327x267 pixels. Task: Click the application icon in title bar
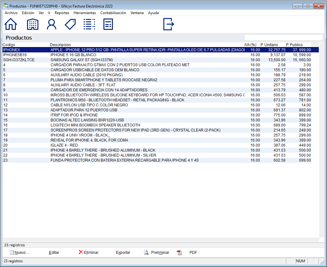pyautogui.click(x=6, y=6)
